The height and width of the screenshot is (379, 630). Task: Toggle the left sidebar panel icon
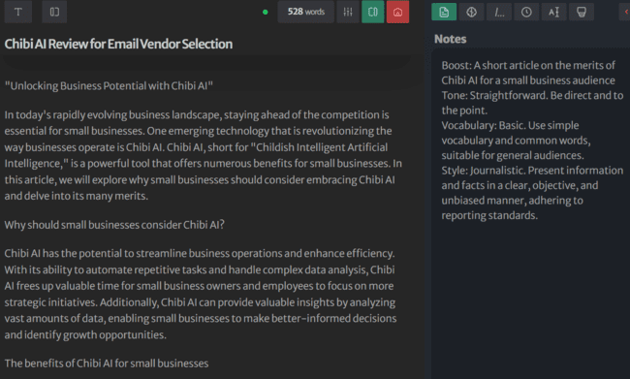coord(54,12)
